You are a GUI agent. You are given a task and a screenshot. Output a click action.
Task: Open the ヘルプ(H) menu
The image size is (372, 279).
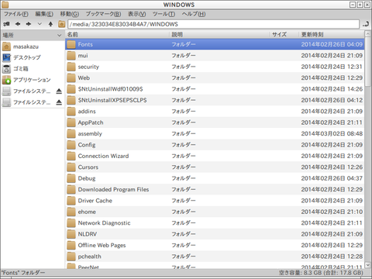pos(194,14)
